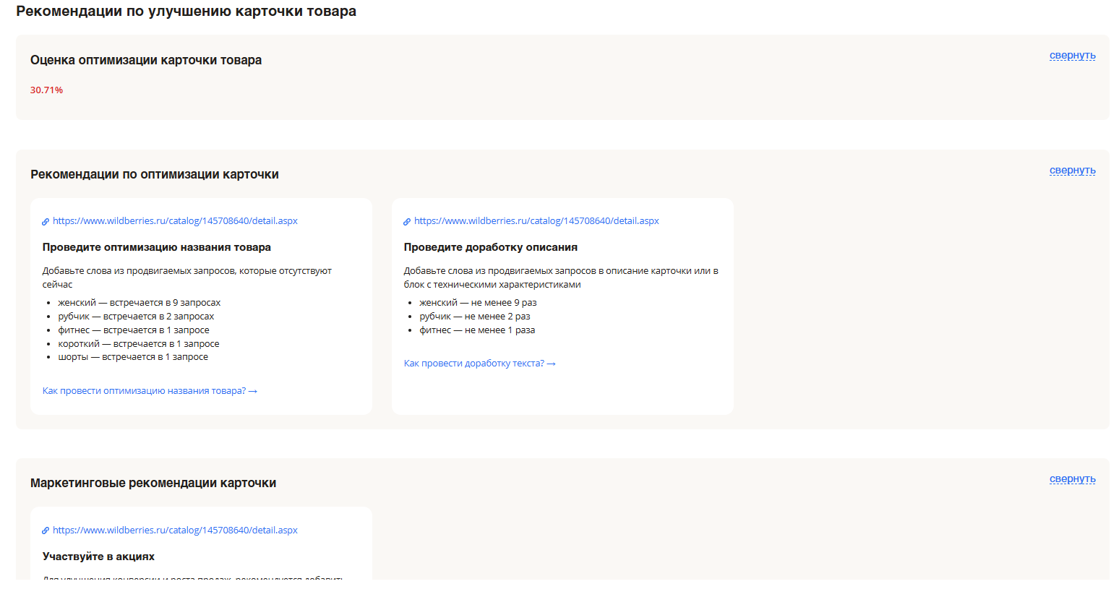Viewport: 1119px width, 597px height.
Task: Collapse 'Рекомендации по оптимизации карточки' section
Action: pos(1072,171)
